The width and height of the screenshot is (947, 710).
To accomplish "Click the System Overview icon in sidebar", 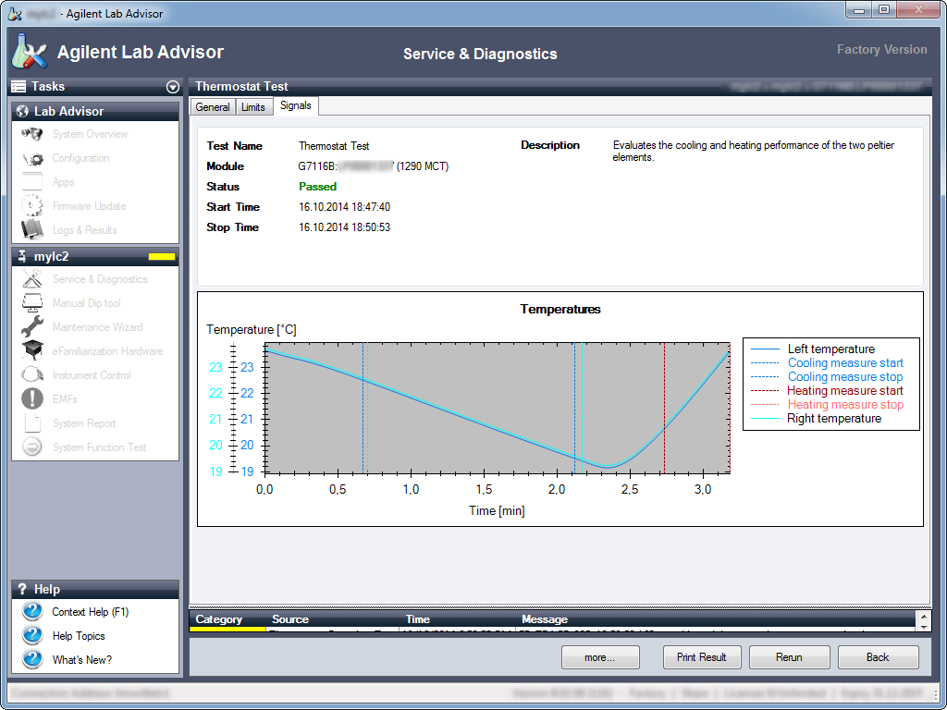I will (32, 135).
